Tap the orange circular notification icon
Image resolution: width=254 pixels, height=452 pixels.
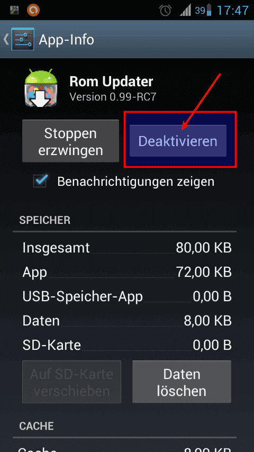(33, 11)
